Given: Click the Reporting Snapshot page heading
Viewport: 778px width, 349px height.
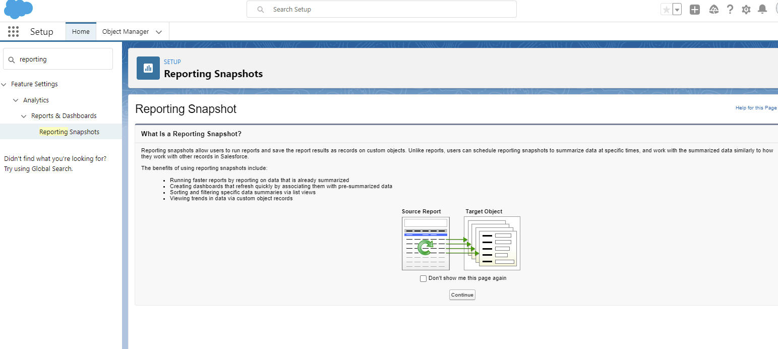Looking at the screenshot, I should pos(186,109).
